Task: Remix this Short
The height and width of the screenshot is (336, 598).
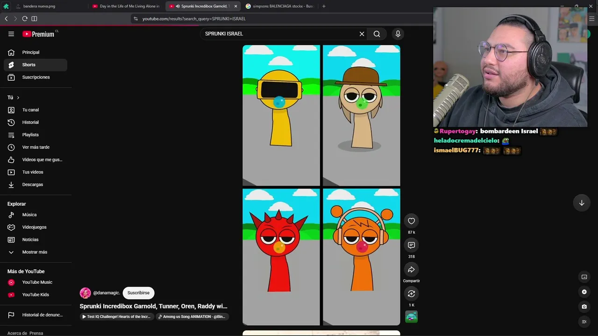Action: click(x=411, y=294)
